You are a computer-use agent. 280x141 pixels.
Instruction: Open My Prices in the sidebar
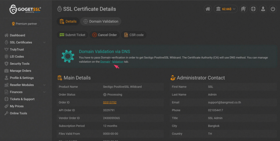click(17, 106)
